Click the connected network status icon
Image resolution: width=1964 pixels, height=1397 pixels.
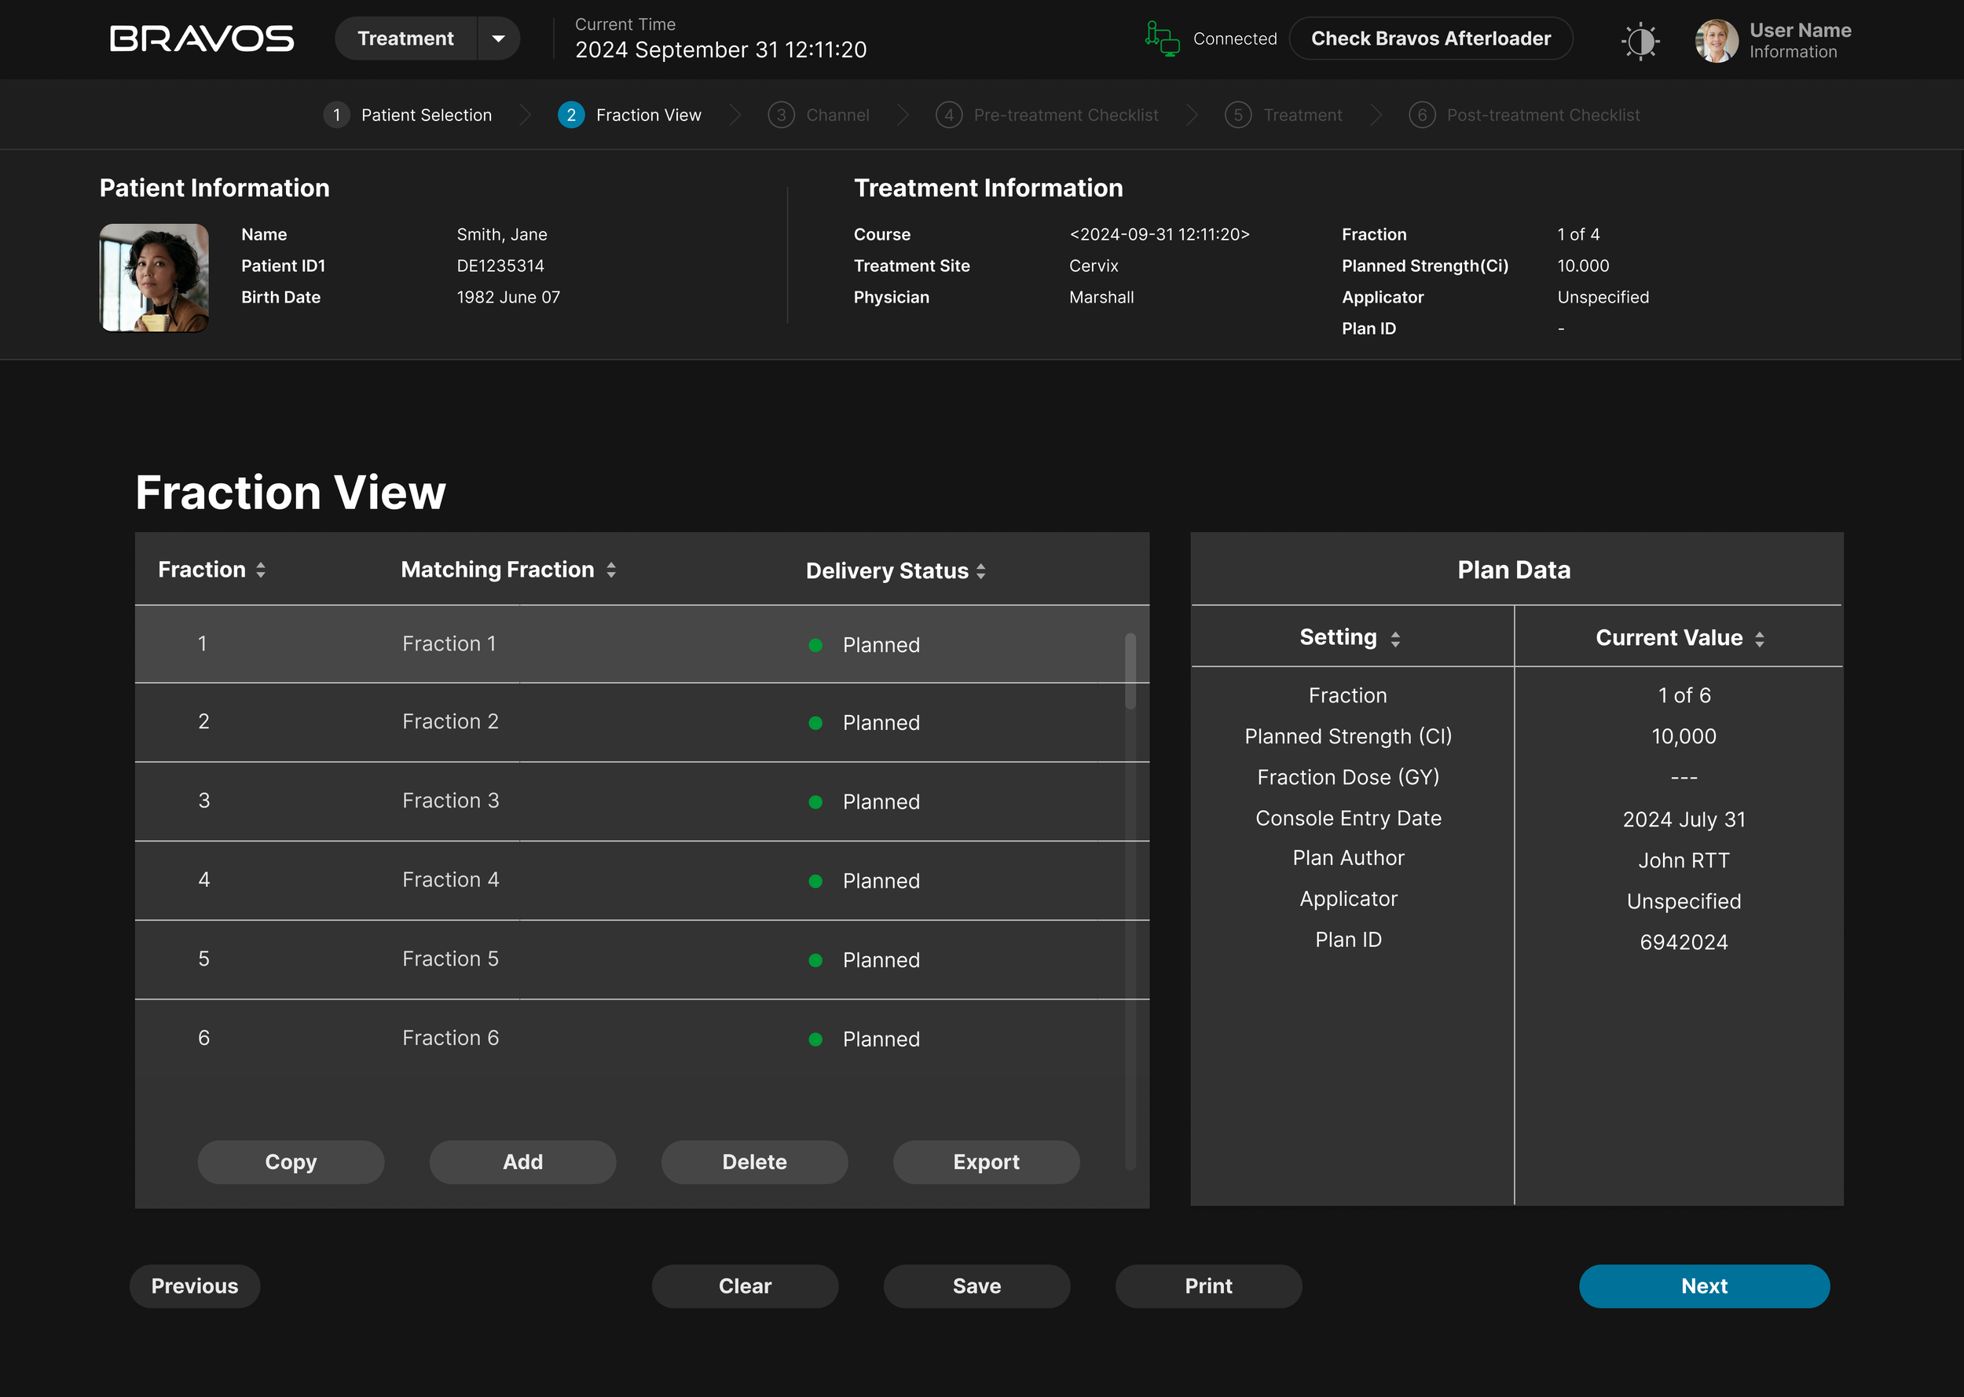point(1162,38)
